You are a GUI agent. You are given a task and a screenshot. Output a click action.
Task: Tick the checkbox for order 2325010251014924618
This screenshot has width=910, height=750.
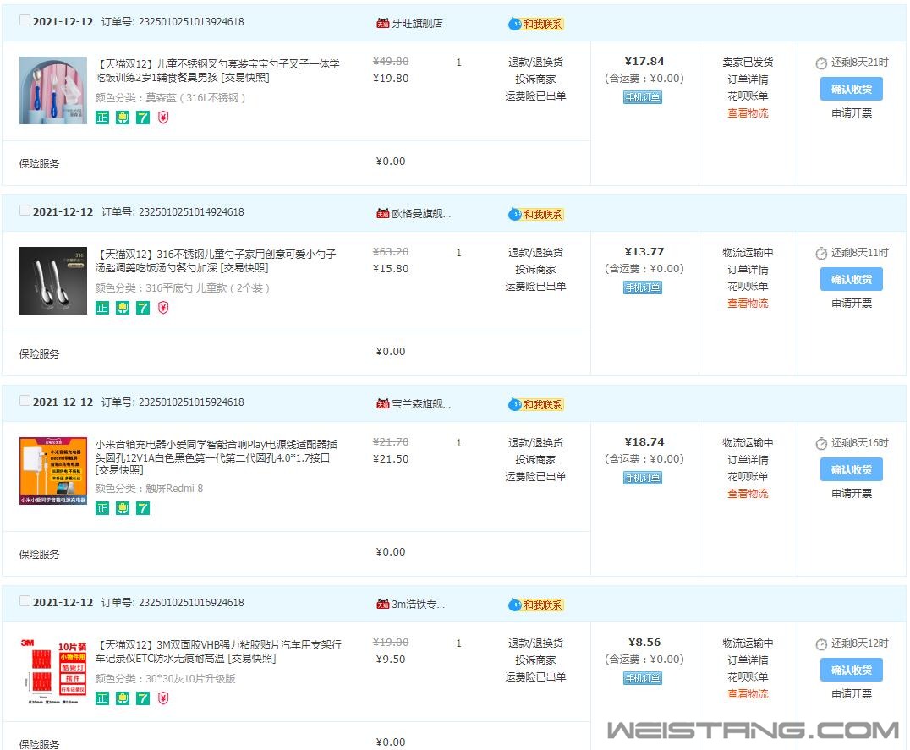[25, 211]
